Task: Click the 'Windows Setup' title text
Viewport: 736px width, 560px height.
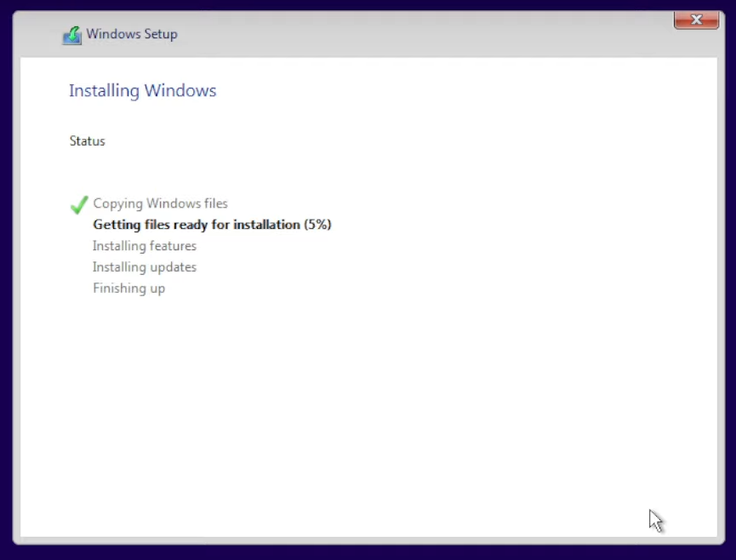Action: click(132, 34)
